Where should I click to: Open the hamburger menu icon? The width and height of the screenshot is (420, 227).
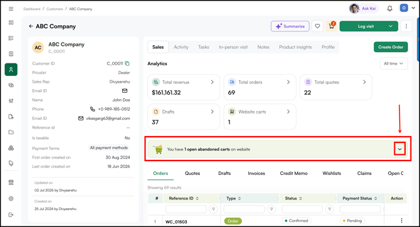[11, 9]
